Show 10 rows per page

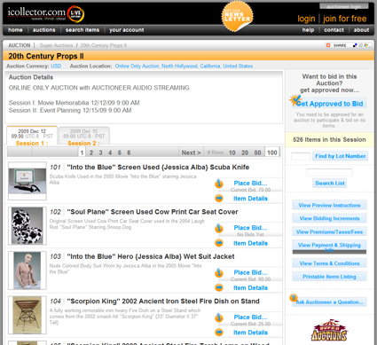[232, 153]
